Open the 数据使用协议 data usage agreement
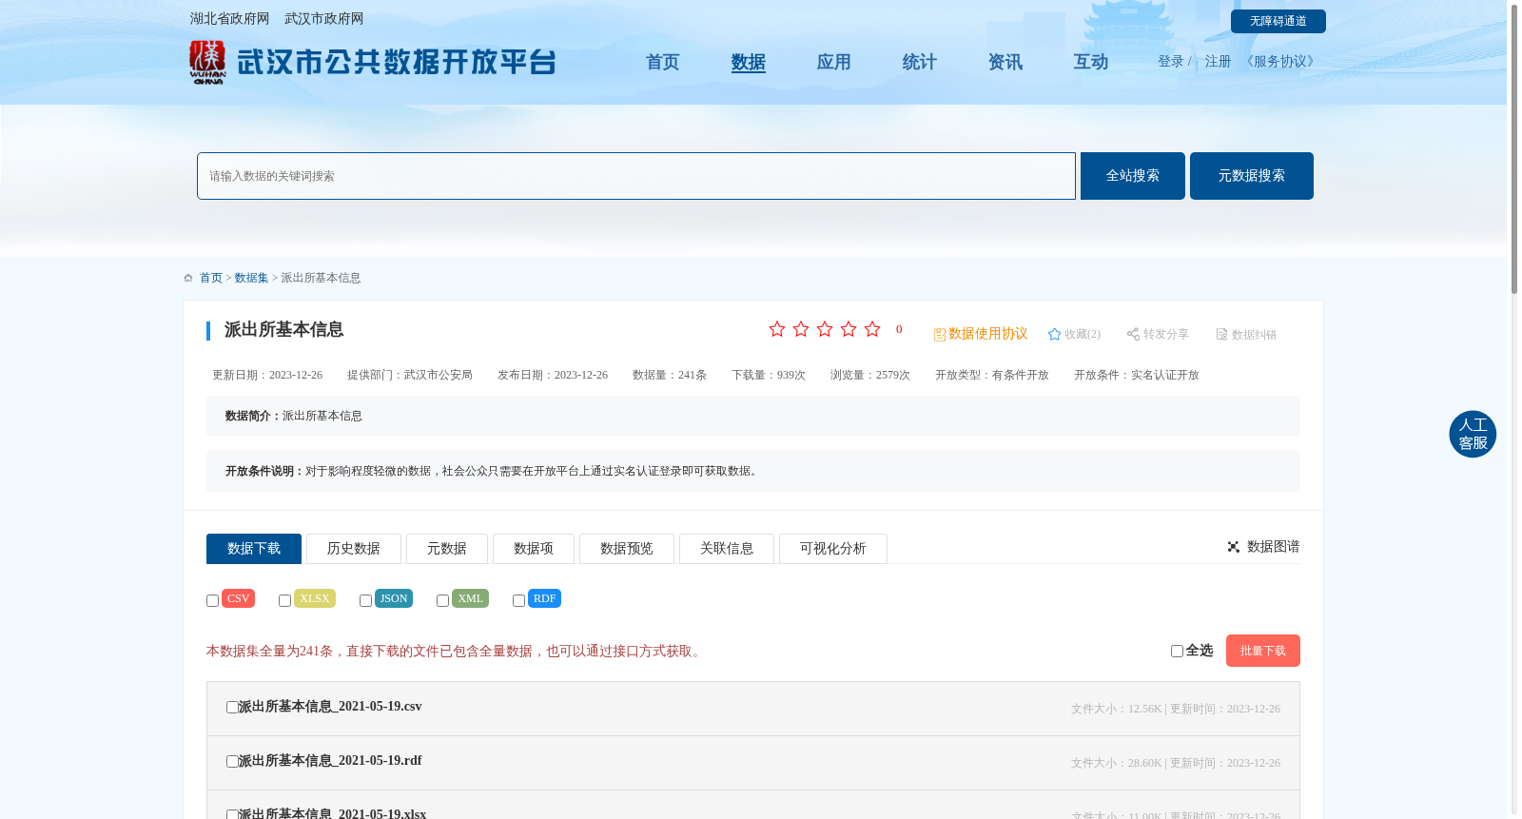 (981, 334)
